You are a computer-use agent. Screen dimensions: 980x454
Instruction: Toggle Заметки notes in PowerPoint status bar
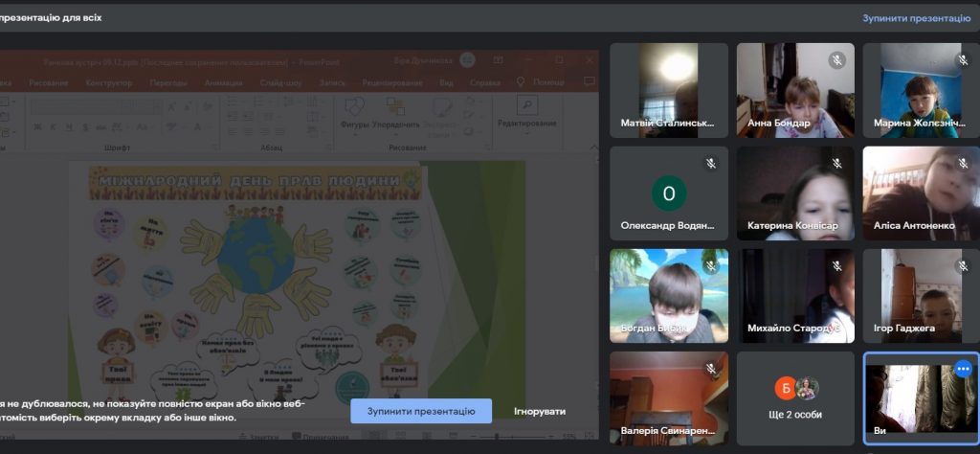258,437
